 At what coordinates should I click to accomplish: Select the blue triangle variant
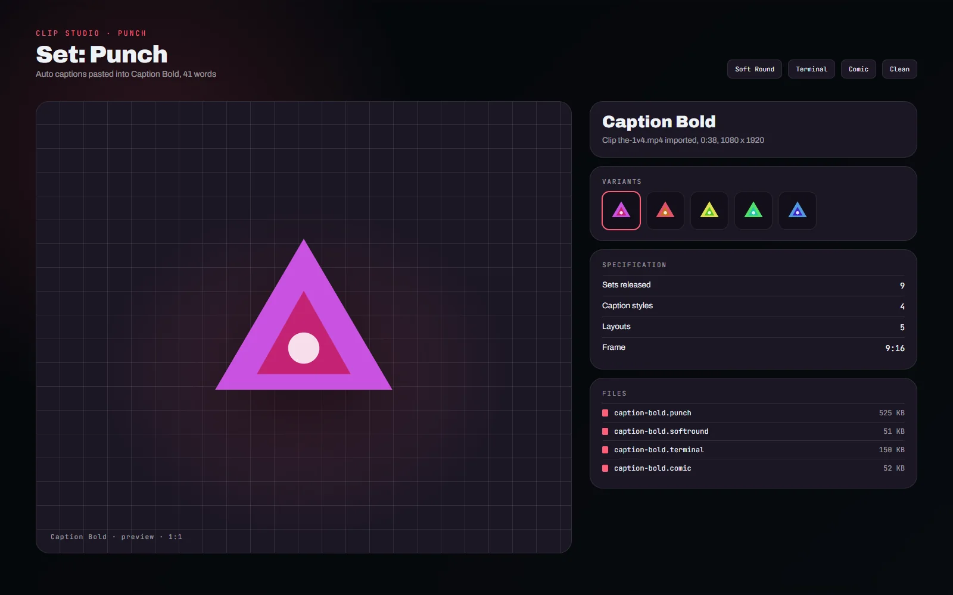point(798,211)
